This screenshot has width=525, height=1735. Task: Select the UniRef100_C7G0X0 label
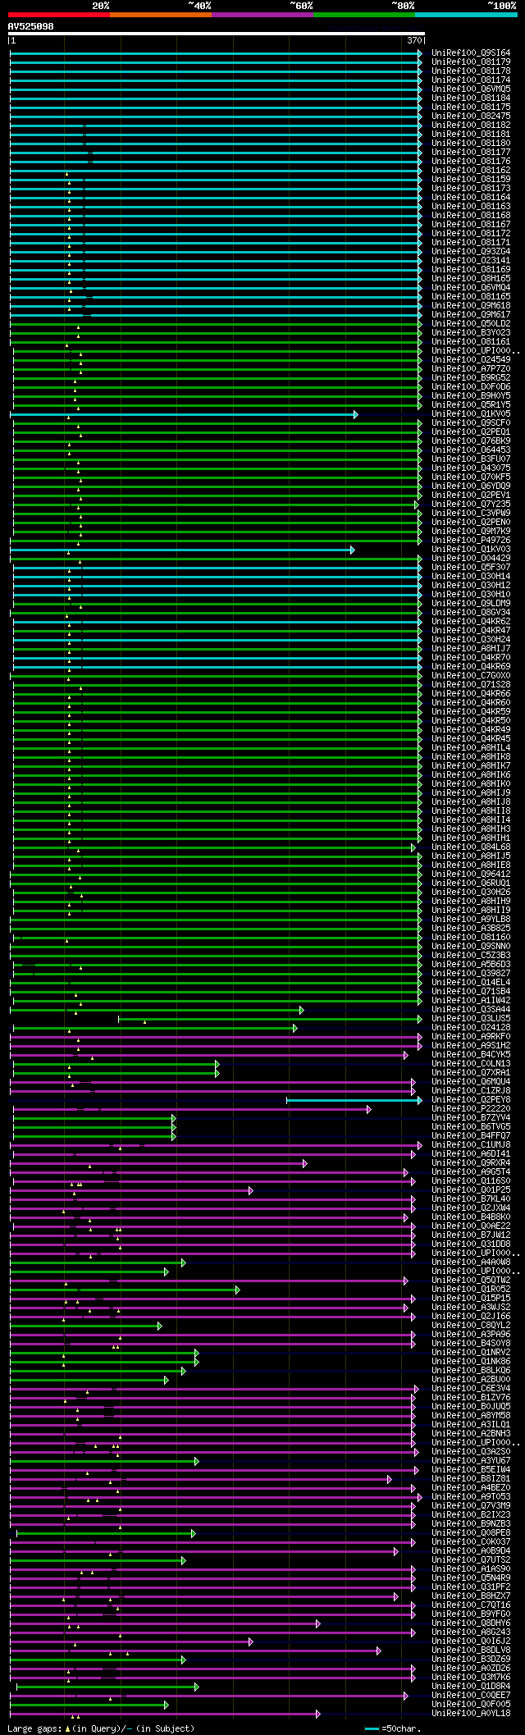[471, 676]
